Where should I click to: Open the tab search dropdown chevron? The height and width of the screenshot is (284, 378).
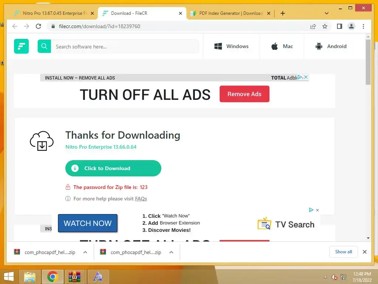pos(327,13)
